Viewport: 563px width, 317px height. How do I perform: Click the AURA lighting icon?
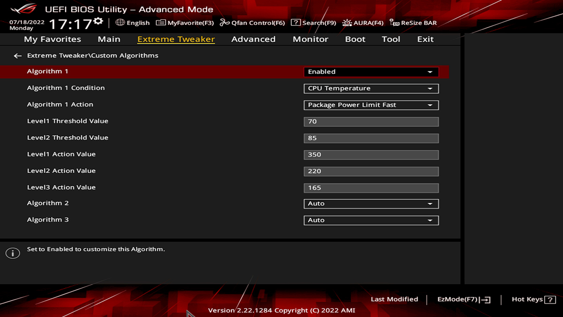coord(347,23)
